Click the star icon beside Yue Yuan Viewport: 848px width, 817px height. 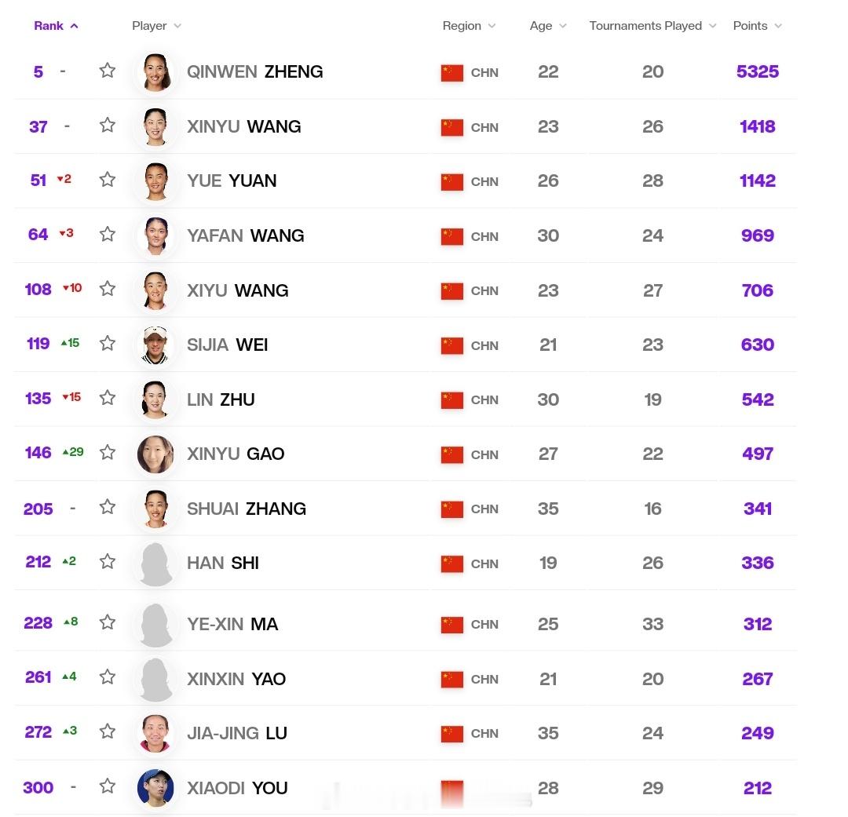[107, 179]
